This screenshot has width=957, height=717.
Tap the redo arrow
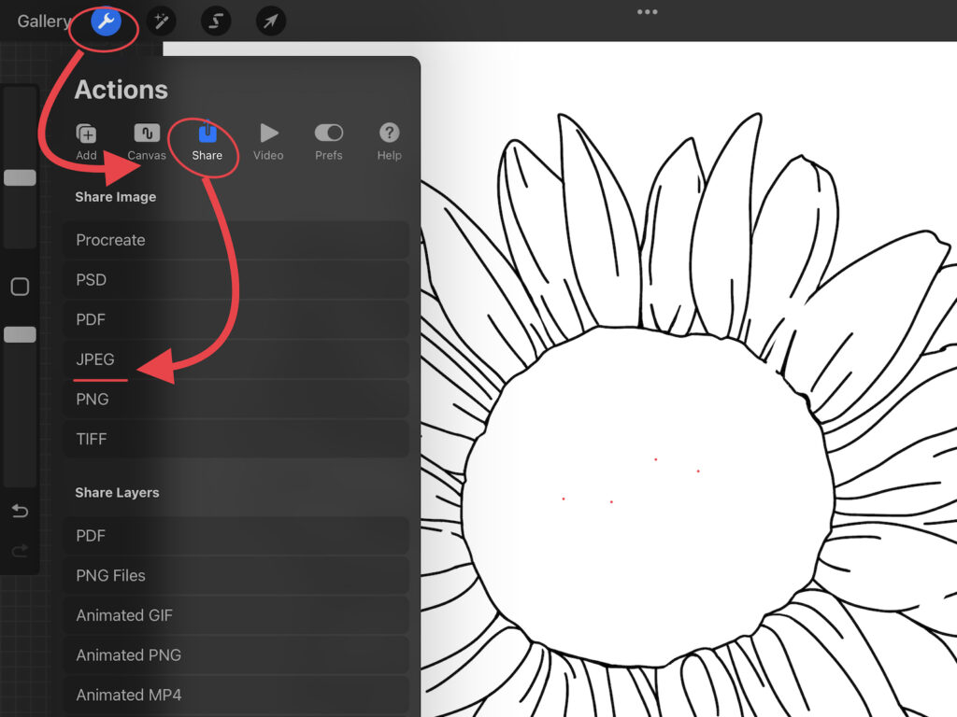[x=21, y=551]
